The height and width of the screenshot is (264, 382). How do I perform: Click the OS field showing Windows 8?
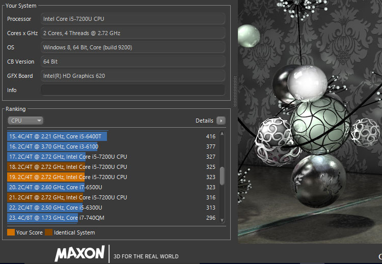[133, 47]
